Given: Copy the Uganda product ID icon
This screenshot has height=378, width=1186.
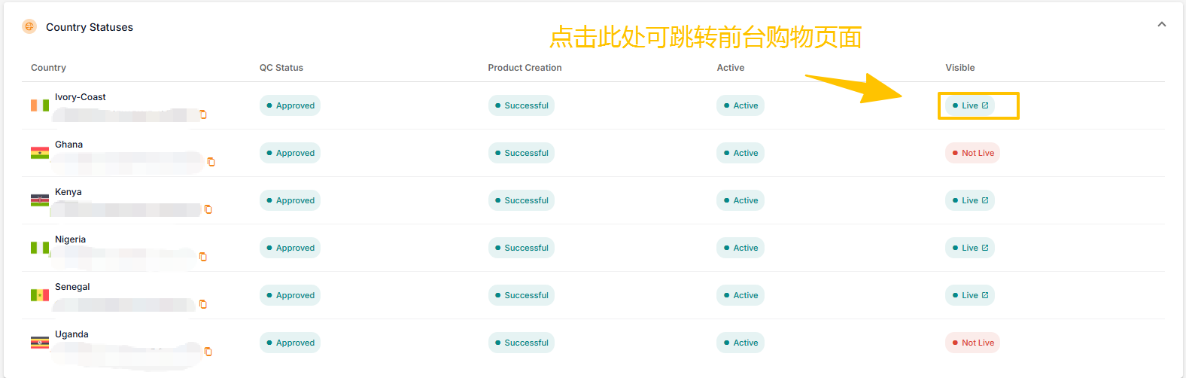Looking at the screenshot, I should click(208, 352).
